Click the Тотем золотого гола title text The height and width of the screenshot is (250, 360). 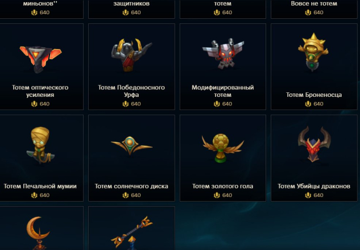point(223,186)
